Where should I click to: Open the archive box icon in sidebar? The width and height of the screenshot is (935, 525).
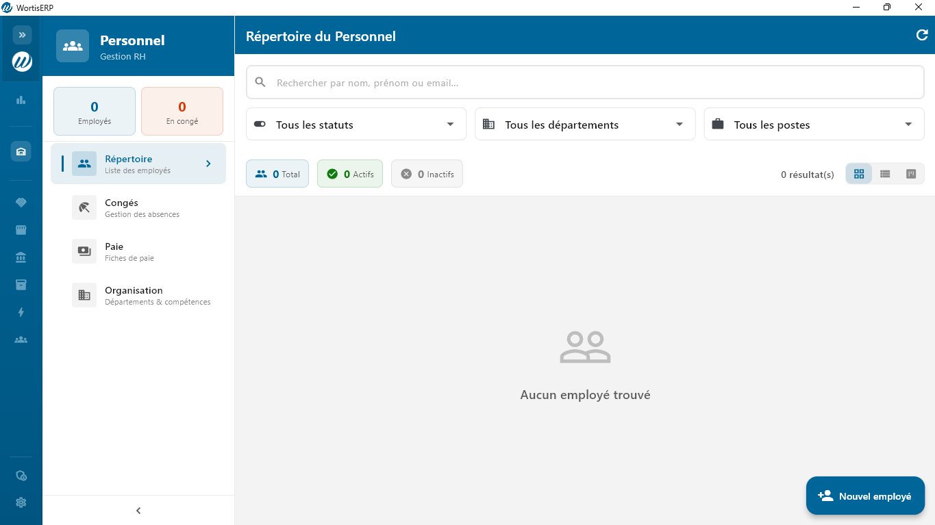click(21, 285)
